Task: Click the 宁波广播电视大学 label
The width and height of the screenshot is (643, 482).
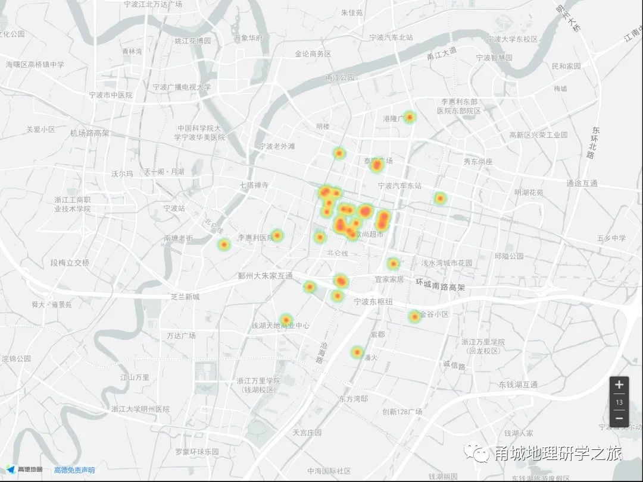Action: point(182,87)
